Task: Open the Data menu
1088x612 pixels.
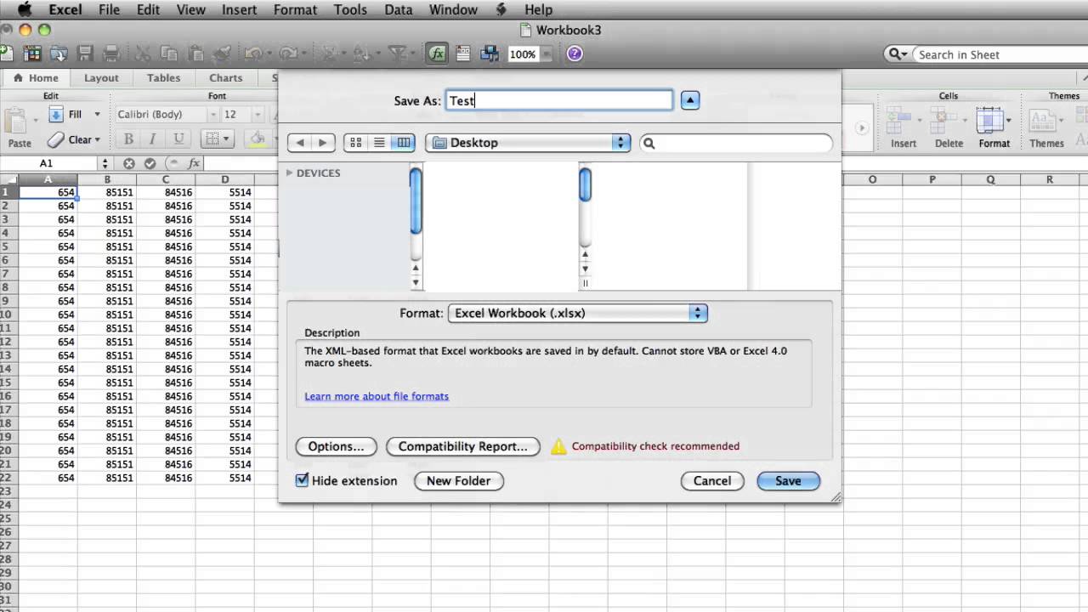Action: click(398, 9)
